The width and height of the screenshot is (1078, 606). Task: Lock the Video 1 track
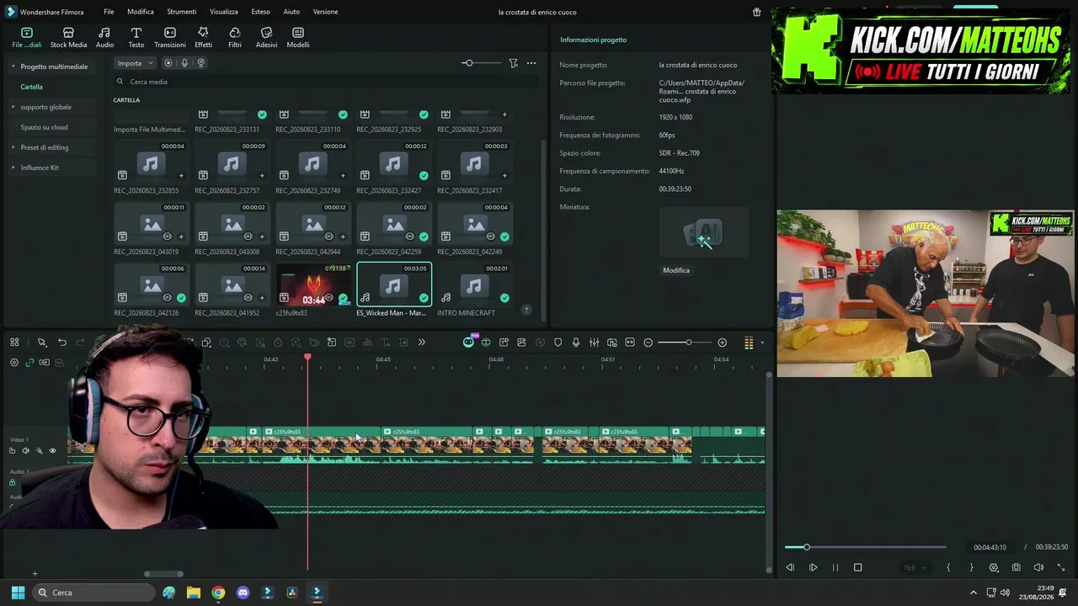tap(12, 451)
